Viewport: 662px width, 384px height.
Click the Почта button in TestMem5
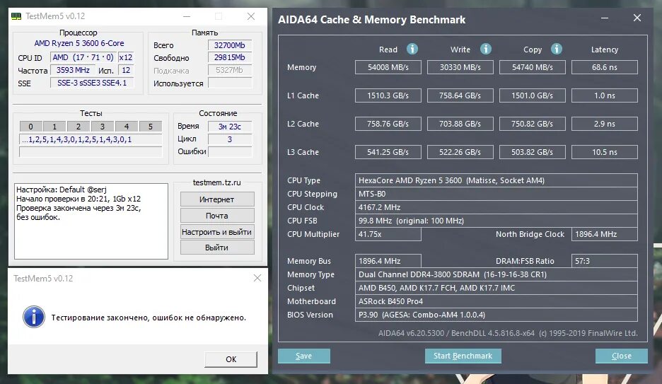[217, 216]
